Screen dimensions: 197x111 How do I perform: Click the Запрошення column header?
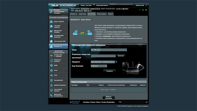133,85
